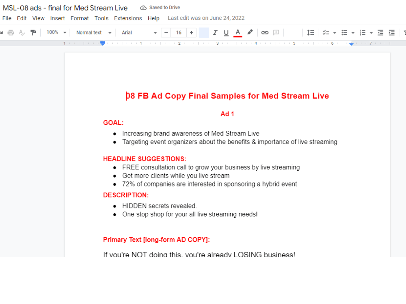406x304 pixels.
Task: Open version history via Last edit link
Action: coord(206,18)
